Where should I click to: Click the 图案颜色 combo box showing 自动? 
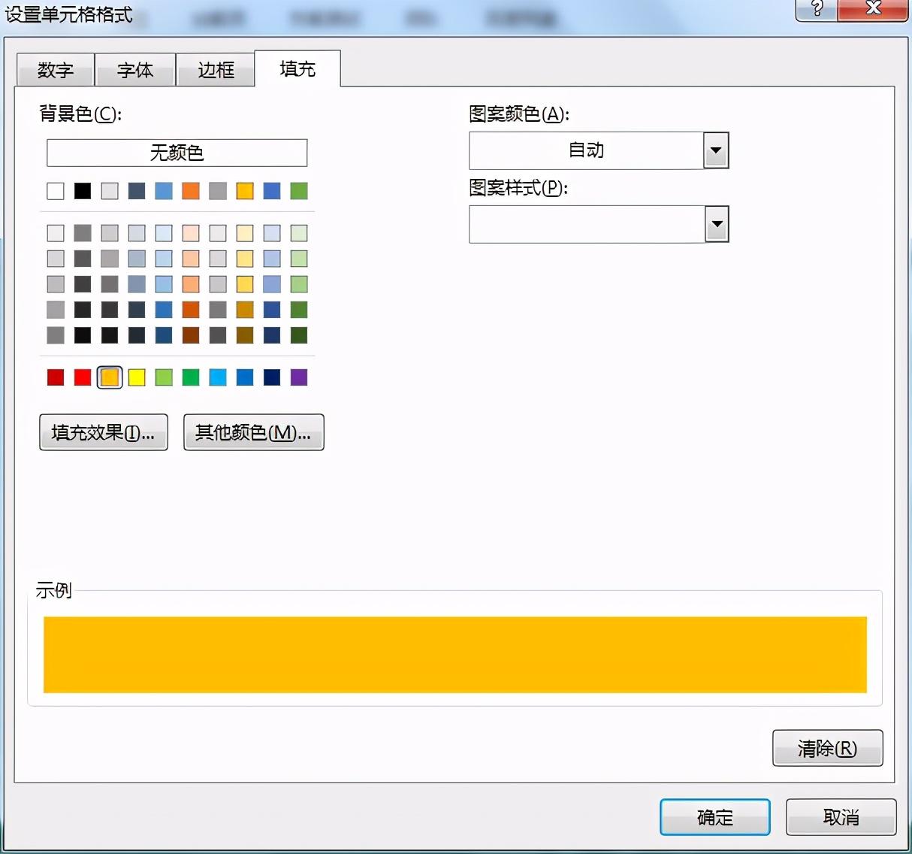click(x=599, y=150)
